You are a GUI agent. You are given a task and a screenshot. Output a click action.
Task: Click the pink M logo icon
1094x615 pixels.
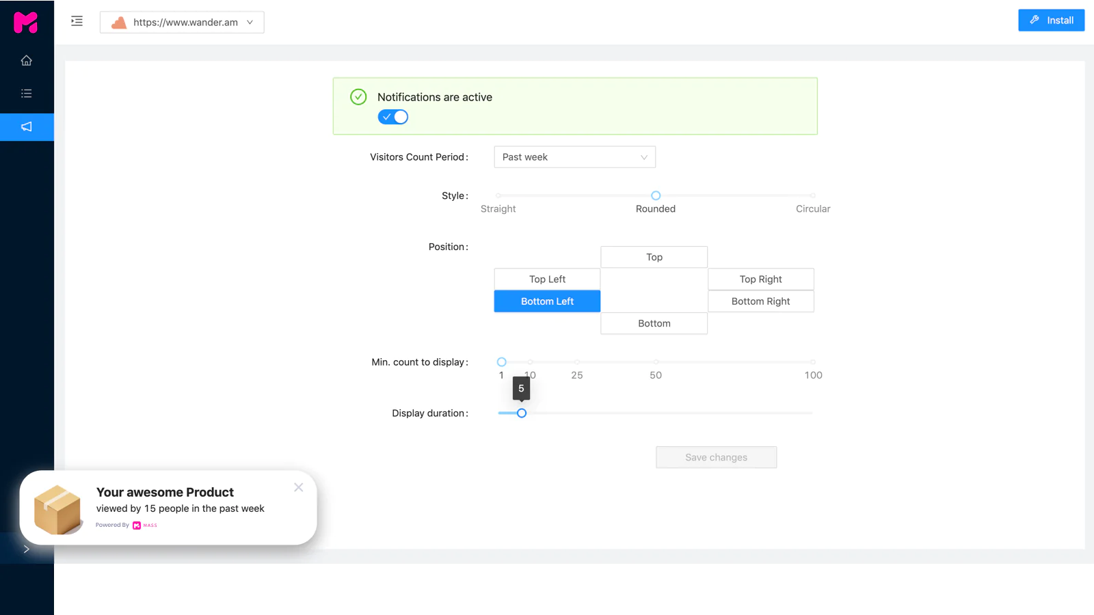tap(26, 23)
